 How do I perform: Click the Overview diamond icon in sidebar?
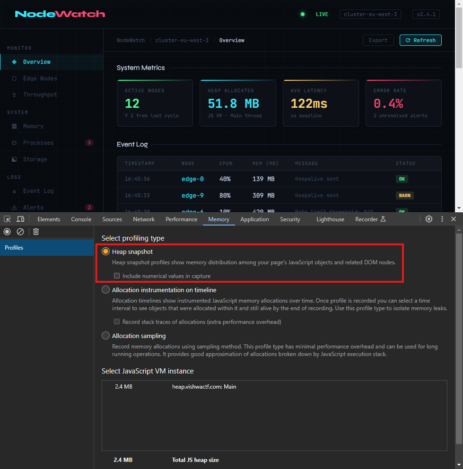pos(14,62)
